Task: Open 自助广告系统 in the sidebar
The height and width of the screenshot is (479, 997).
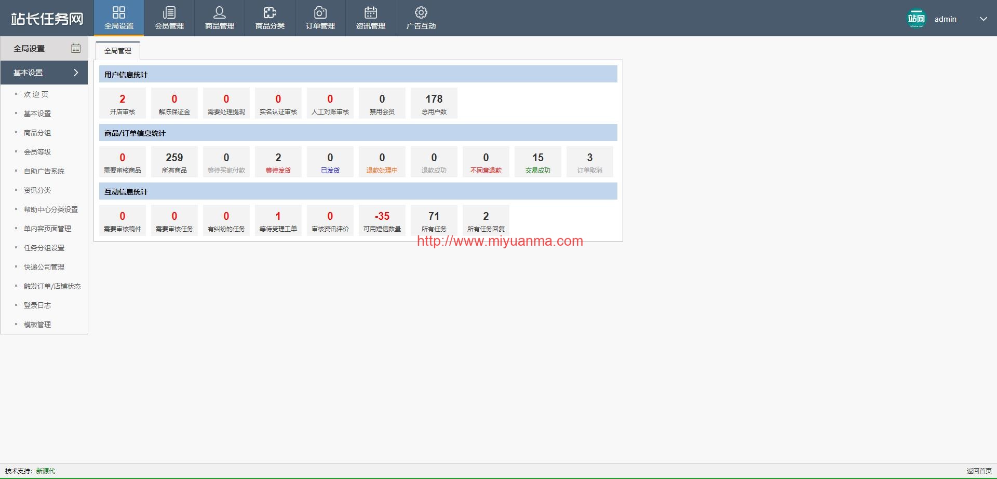Action: pyautogui.click(x=44, y=171)
